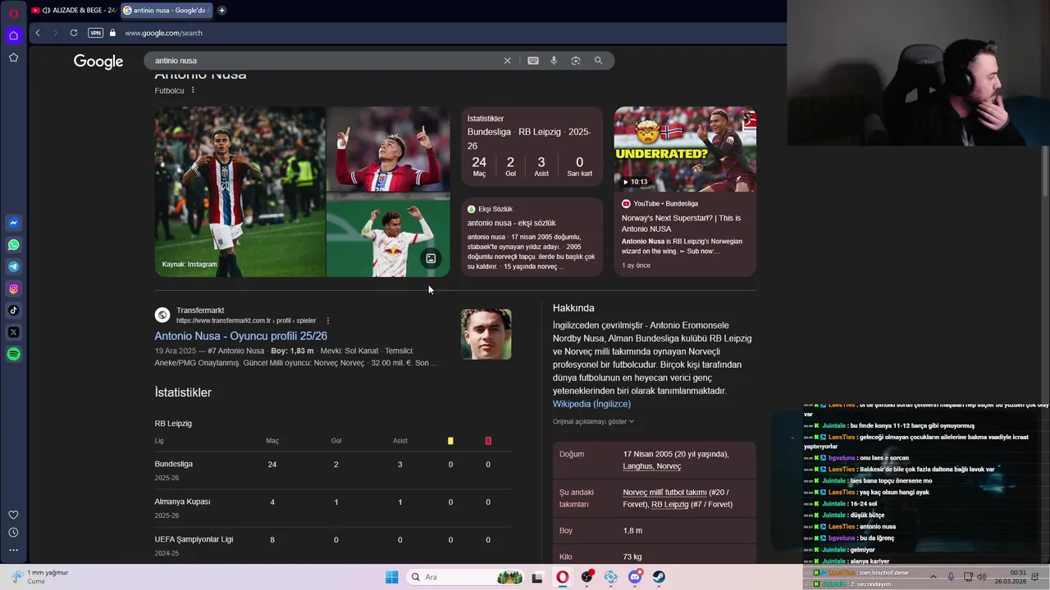Click the address bar URL www.google.com/search
The height and width of the screenshot is (590, 1050).
[x=163, y=33]
